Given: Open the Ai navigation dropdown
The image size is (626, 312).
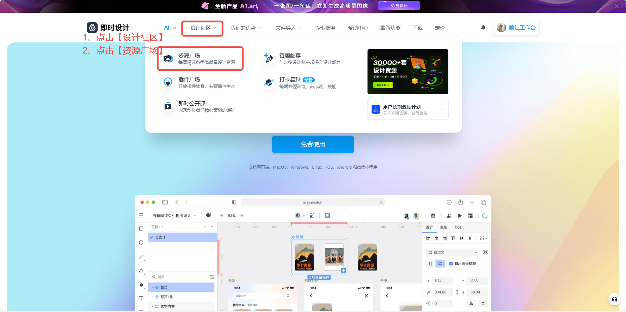Looking at the screenshot, I should [x=170, y=28].
